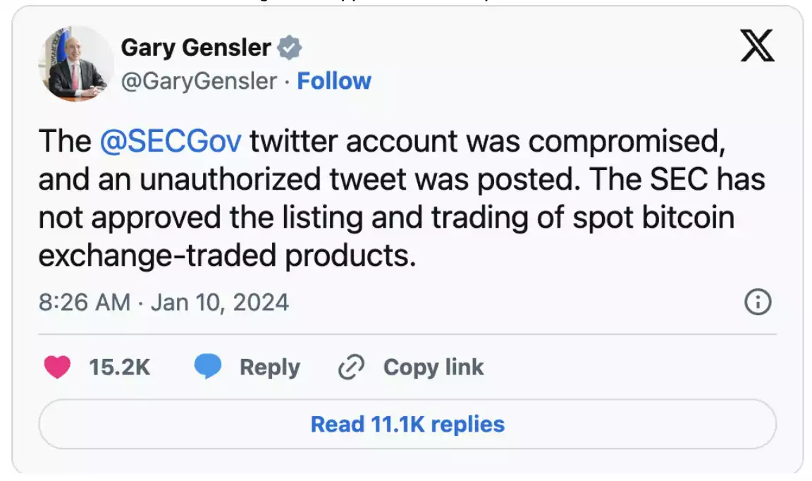Like the tweet with the heart icon

(58, 367)
